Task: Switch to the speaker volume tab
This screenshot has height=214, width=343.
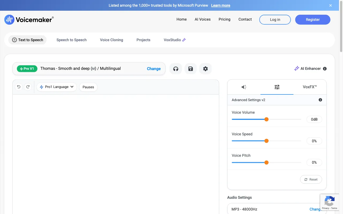Action: click(x=244, y=87)
